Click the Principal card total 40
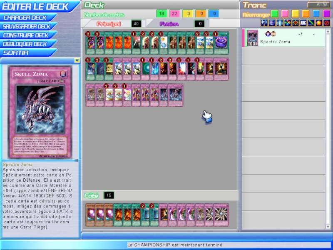 point(136,24)
